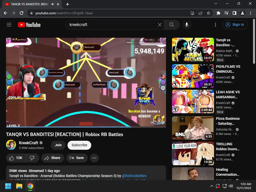The width and height of the screenshot is (256, 192).
Task: Like the video with thumbs up
Action: (16, 158)
